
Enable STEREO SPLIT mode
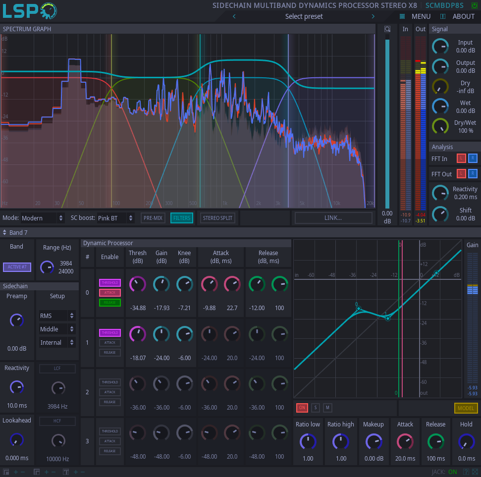(218, 218)
